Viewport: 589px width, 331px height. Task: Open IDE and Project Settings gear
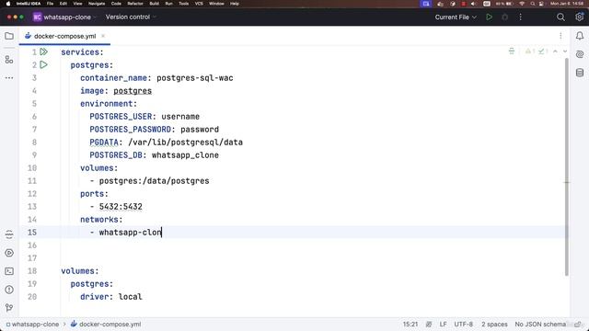(x=579, y=17)
